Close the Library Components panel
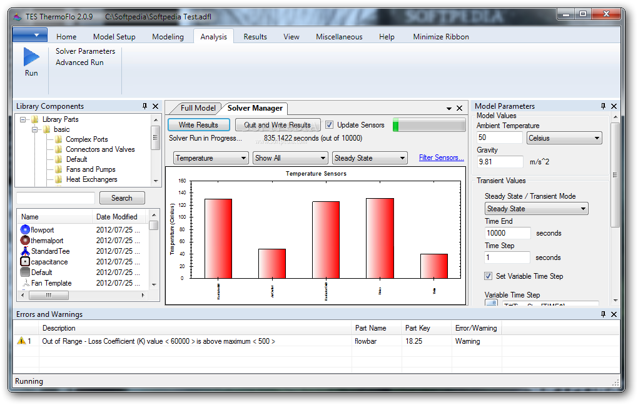This screenshot has width=638, height=405. (155, 106)
